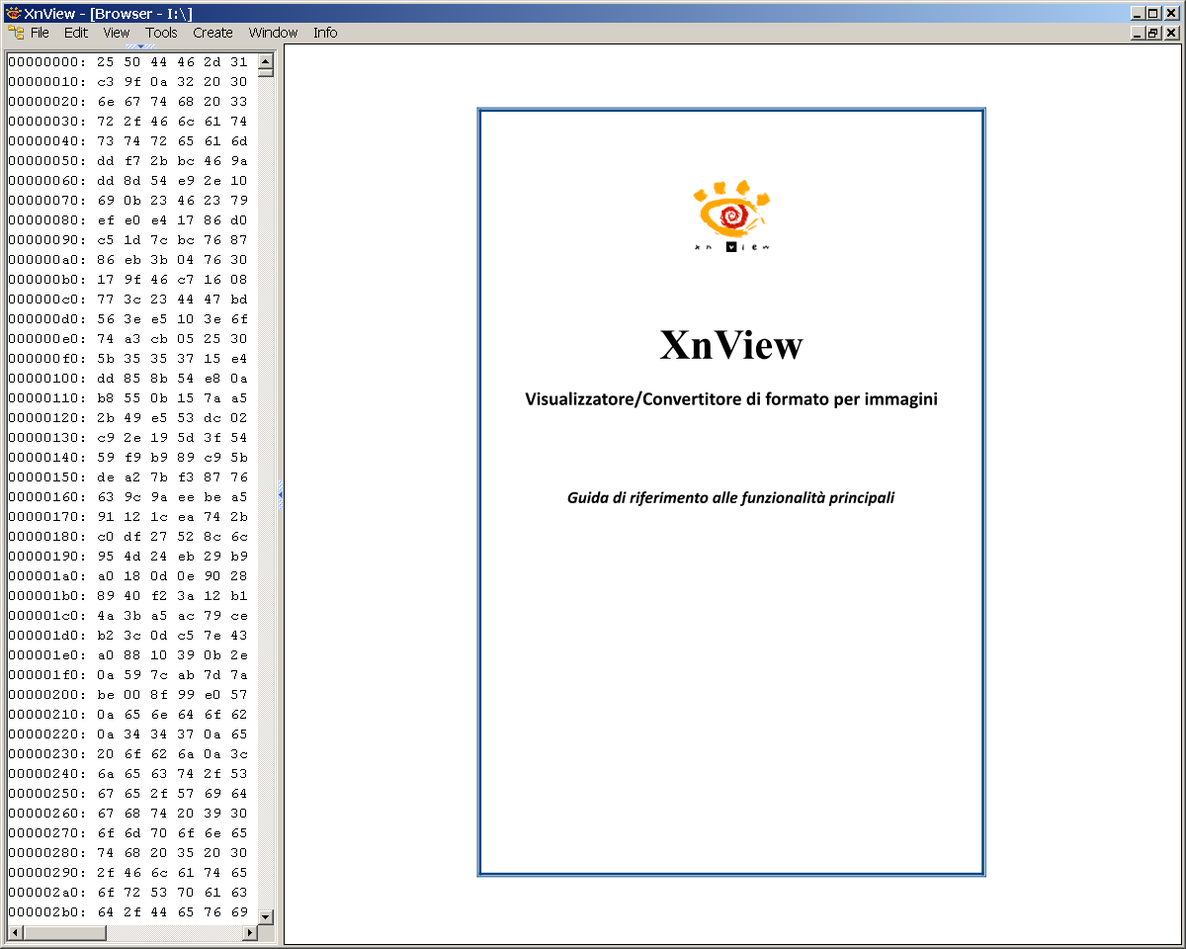Image resolution: width=1186 pixels, height=949 pixels.
Task: Select hex row at offset 00000080
Action: tap(128, 219)
